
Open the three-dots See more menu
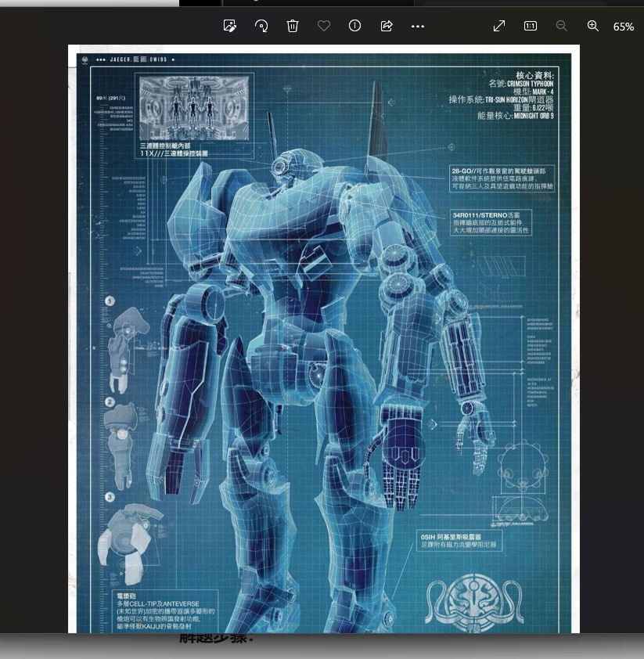[418, 26]
